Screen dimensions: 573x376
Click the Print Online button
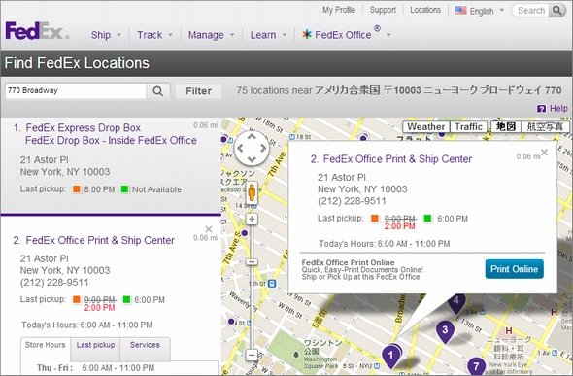514,269
